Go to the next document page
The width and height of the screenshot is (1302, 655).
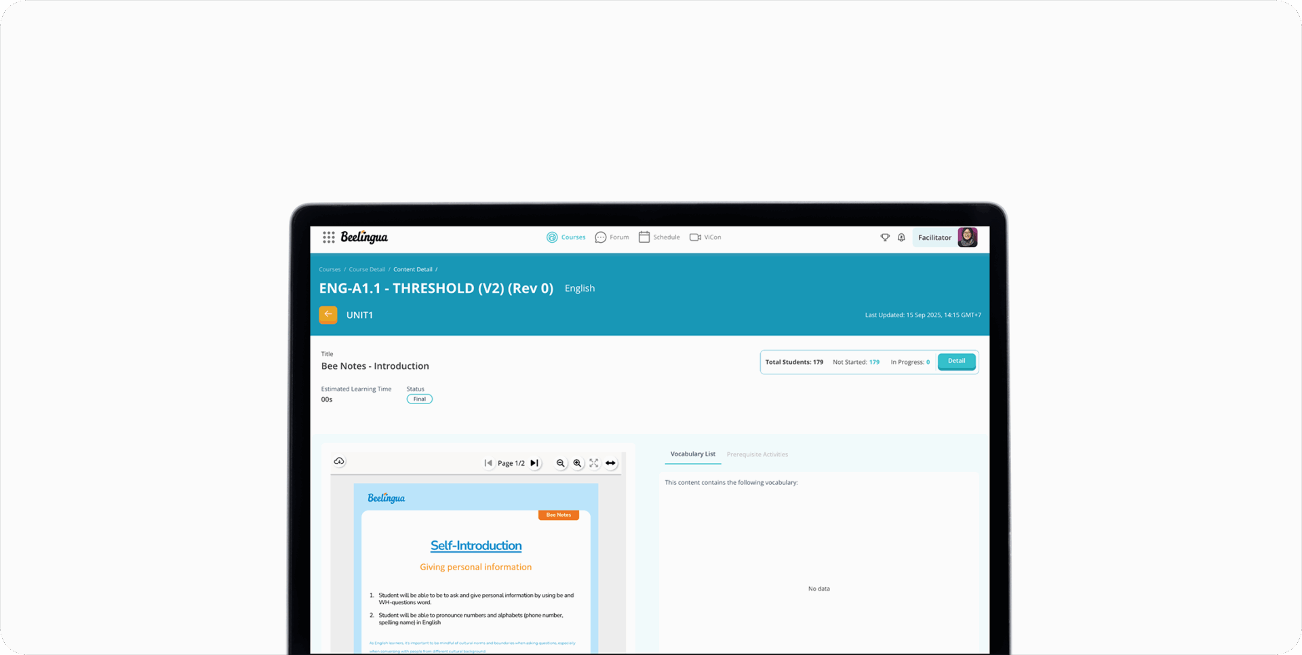pyautogui.click(x=534, y=463)
